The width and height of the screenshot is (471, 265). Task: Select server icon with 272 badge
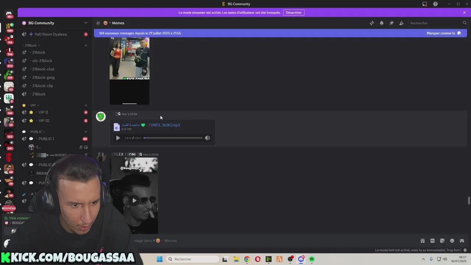[x=9, y=63]
